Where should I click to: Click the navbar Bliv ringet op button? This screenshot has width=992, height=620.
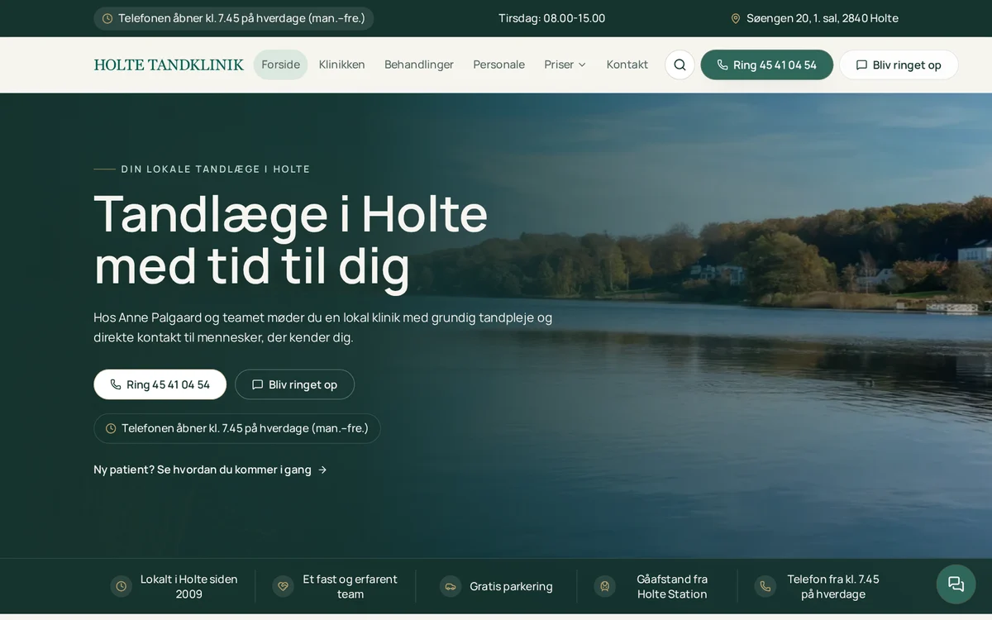coord(899,64)
